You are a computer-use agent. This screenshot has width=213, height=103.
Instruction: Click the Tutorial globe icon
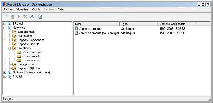10,77
